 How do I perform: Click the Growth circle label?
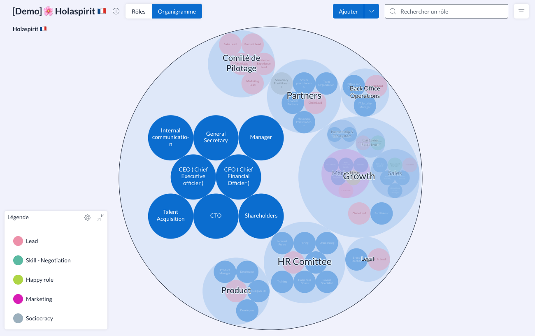point(359,176)
